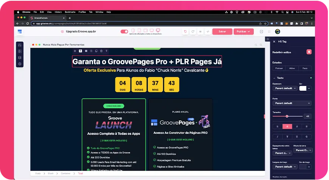This screenshot has width=329, height=180.
Task: Collapse the right panel with arrow icon
Action: (x=267, y=39)
